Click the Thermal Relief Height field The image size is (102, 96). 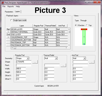point(49,72)
